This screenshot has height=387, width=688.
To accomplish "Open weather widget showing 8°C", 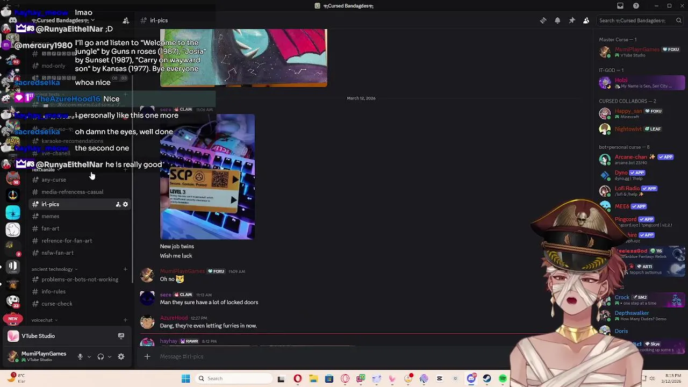I will (x=16, y=378).
